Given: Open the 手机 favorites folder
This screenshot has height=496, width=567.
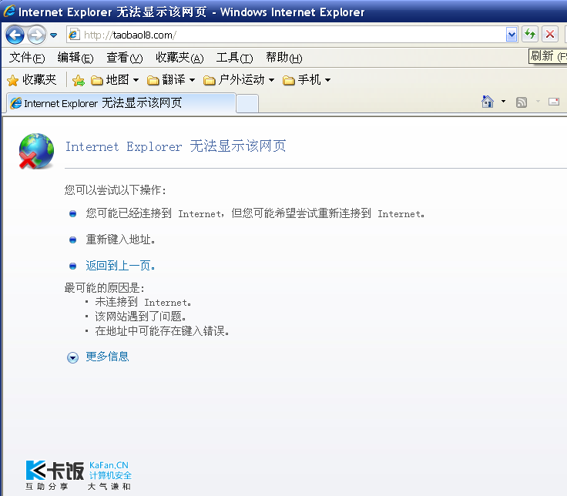Looking at the screenshot, I should (307, 80).
